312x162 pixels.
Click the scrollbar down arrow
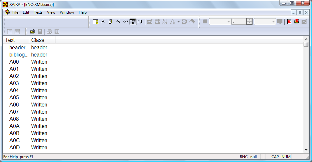pyautogui.click(x=306, y=150)
